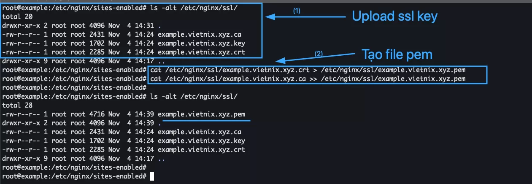
Task: Click the "Upload ssl key" annotation text
Action: 395,16
